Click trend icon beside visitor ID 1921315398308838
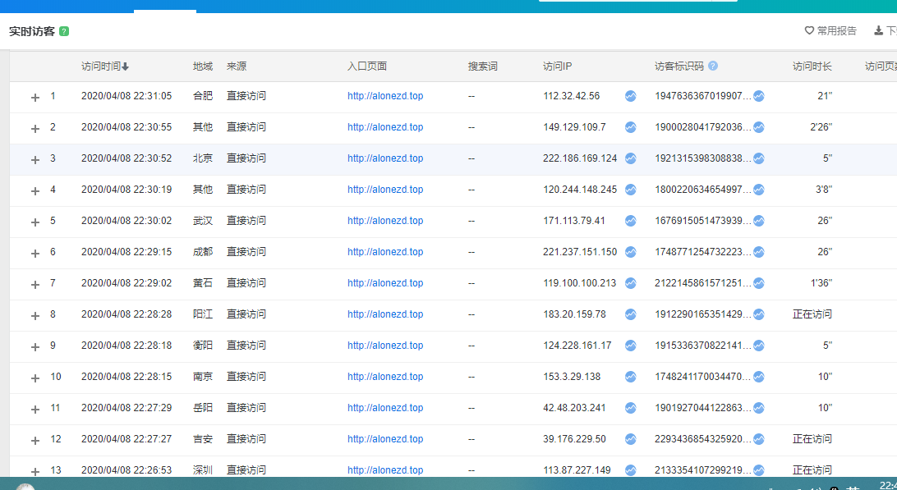 [x=758, y=158]
